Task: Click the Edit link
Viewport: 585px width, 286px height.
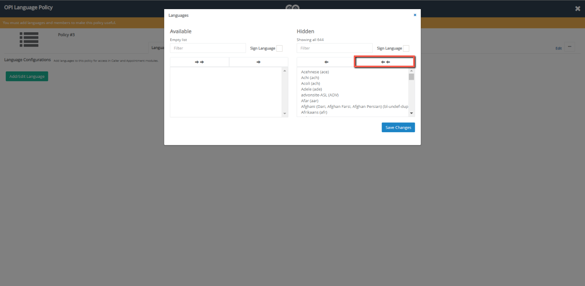Action: [558, 48]
